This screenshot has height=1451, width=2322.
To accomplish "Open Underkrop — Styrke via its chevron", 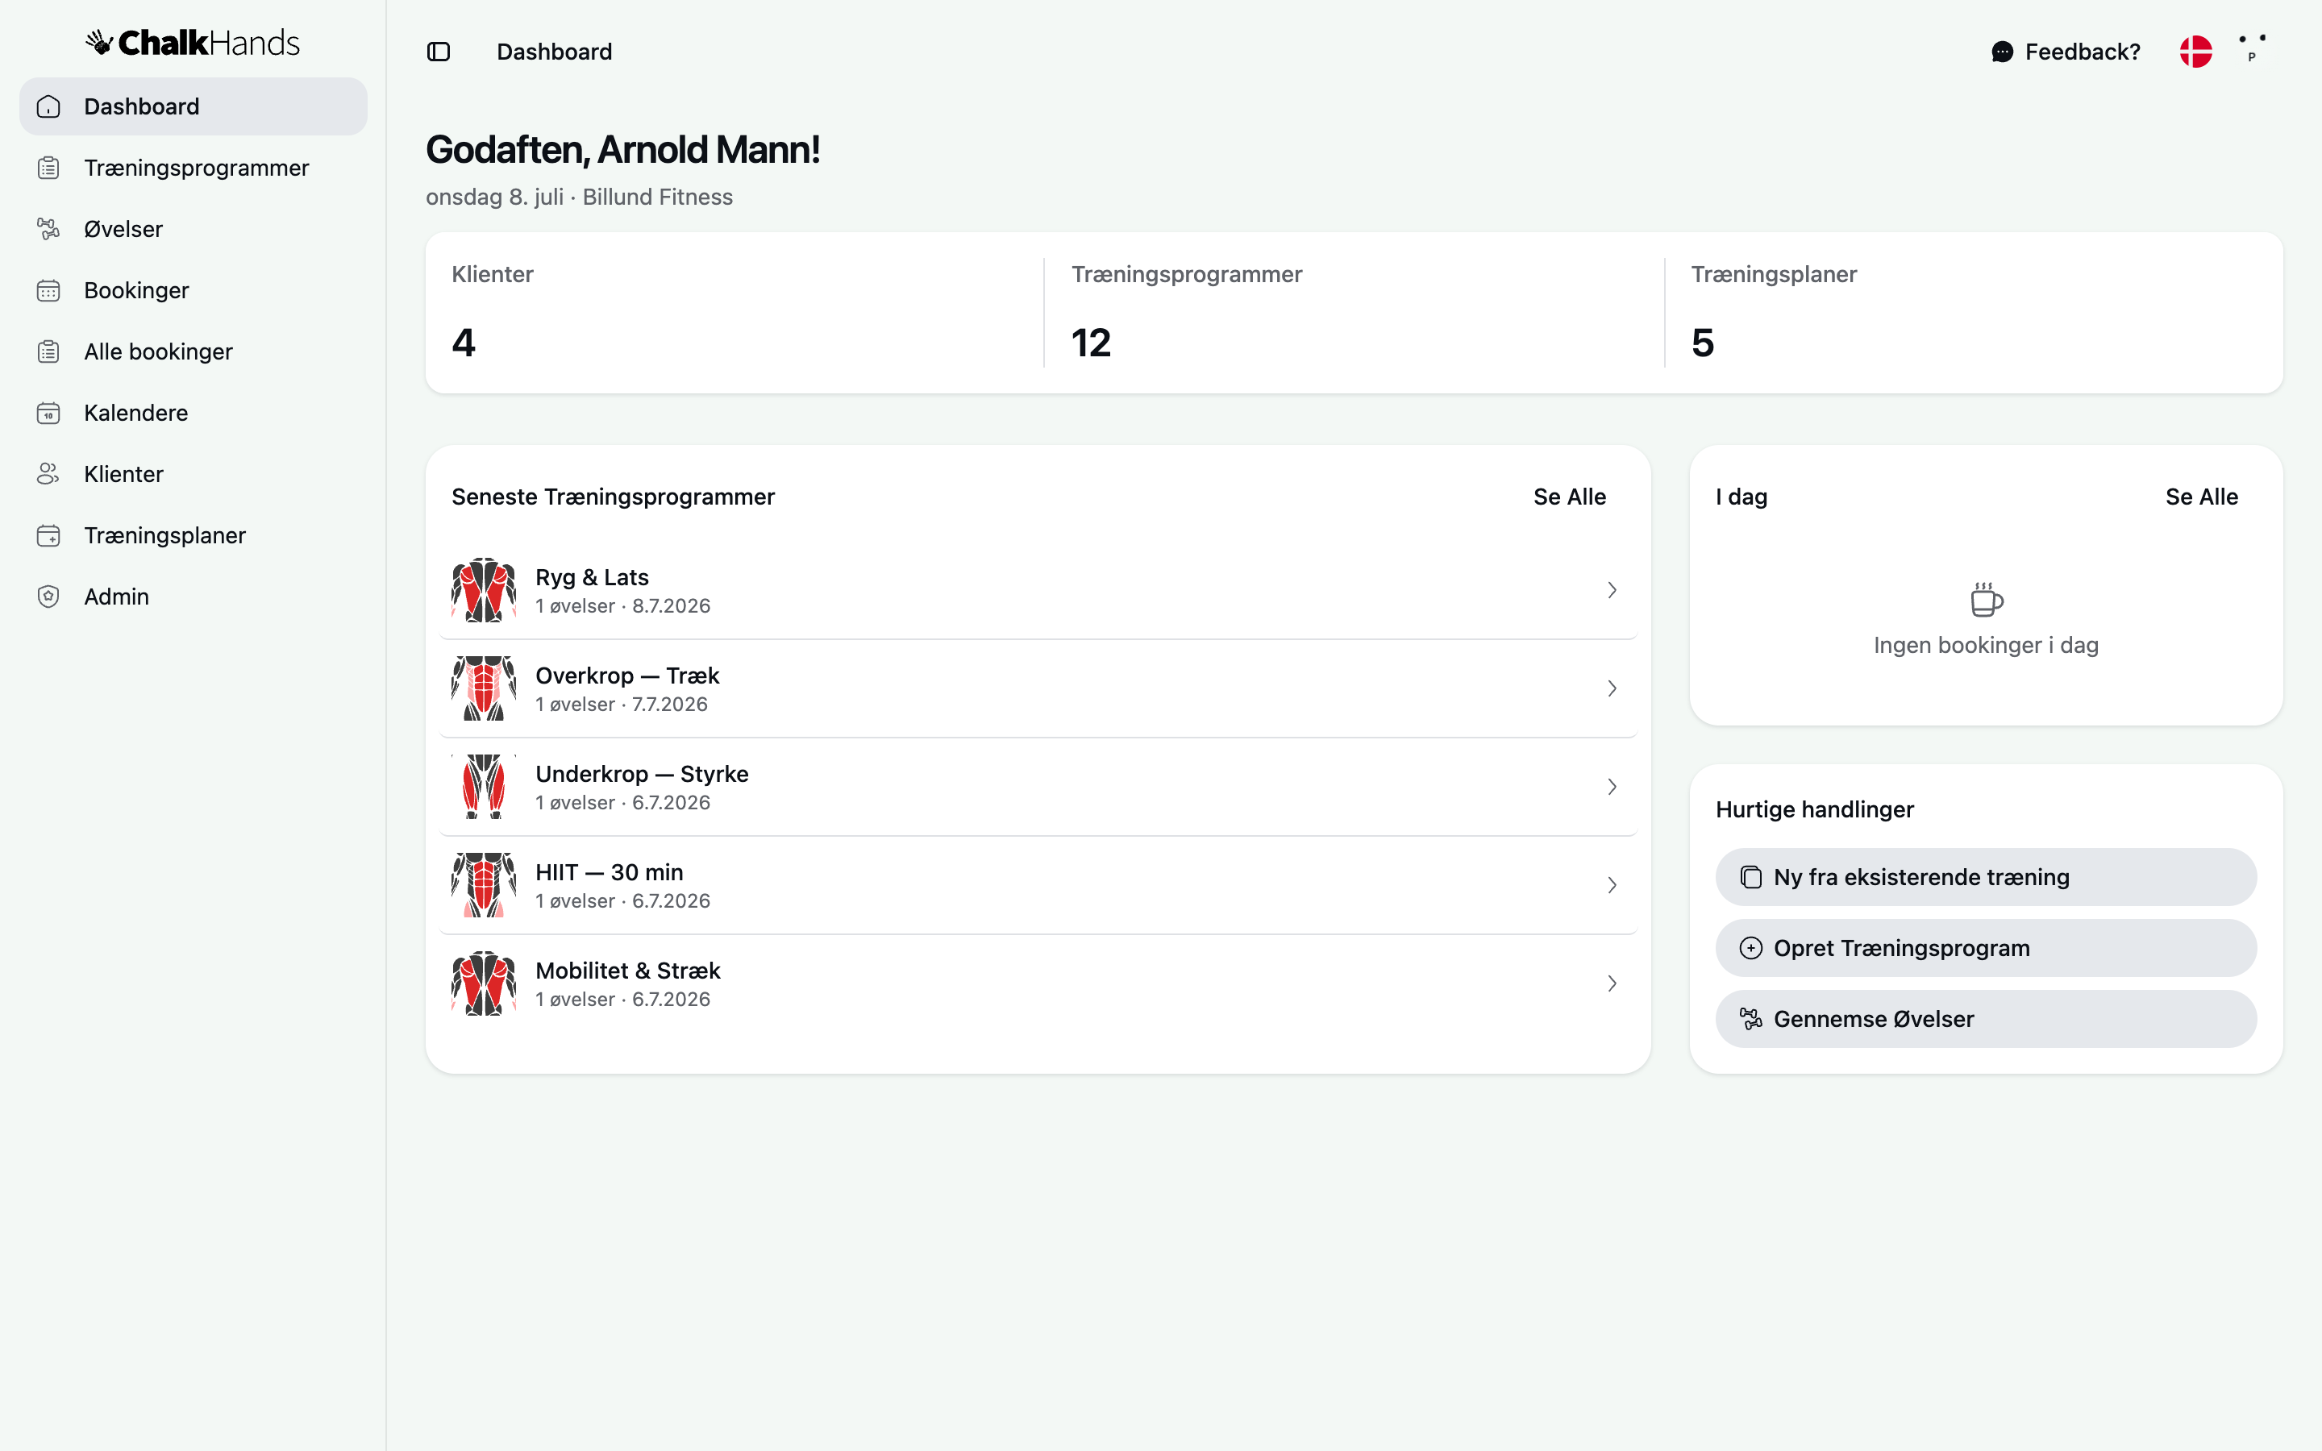I will (1612, 787).
